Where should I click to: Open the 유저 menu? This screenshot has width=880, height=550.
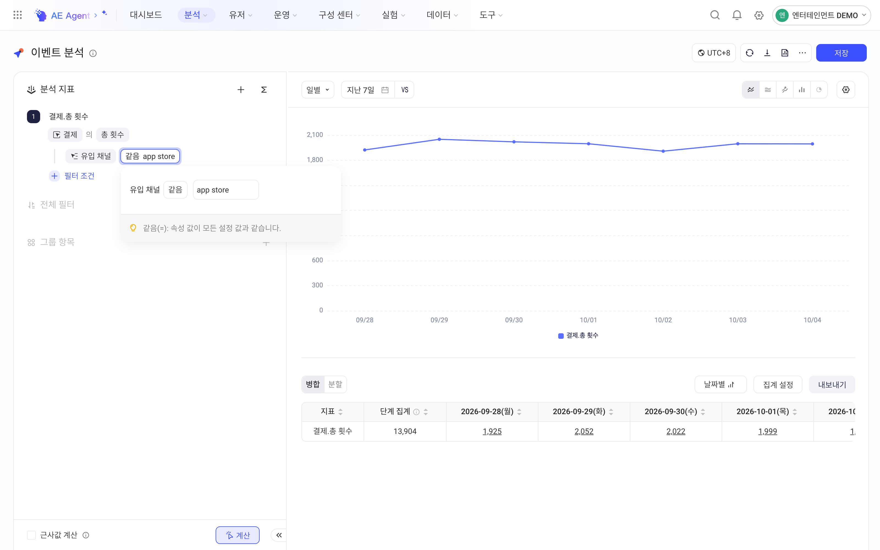point(240,15)
